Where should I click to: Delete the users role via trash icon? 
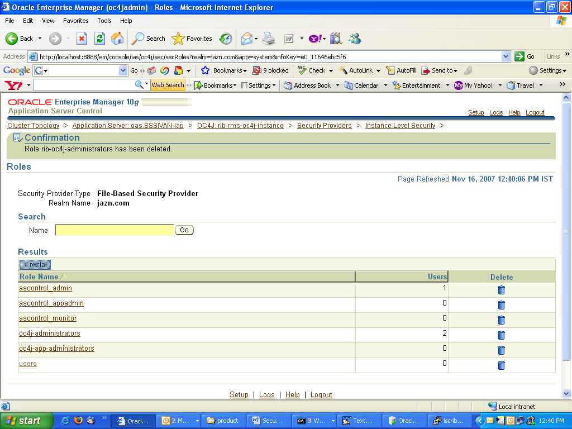tap(501, 365)
